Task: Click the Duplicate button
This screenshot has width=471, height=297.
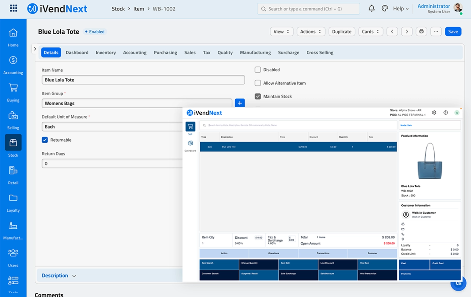Action: [341, 32]
